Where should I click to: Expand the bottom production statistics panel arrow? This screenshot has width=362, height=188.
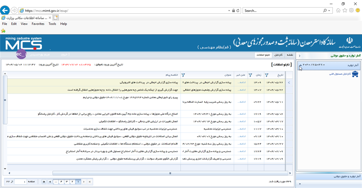299,184
